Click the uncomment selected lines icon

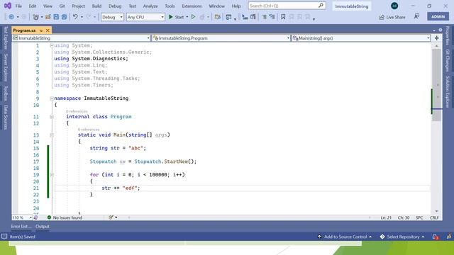coord(253,17)
